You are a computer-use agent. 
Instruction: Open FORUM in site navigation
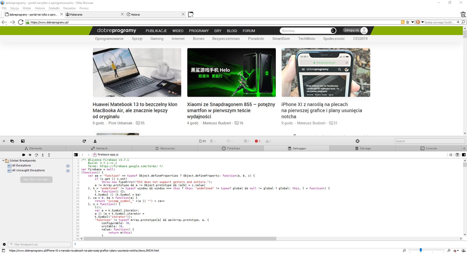click(249, 31)
